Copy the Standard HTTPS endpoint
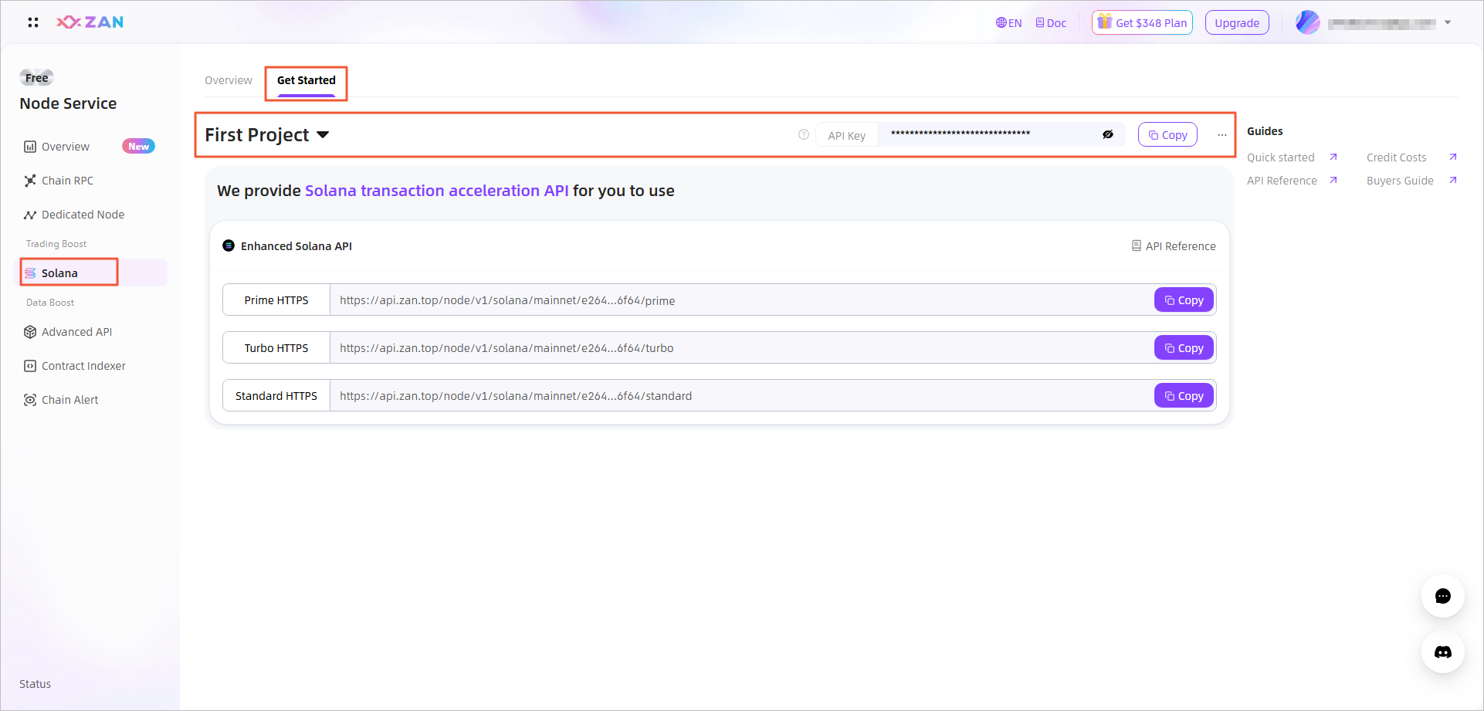The image size is (1484, 711). click(1184, 395)
